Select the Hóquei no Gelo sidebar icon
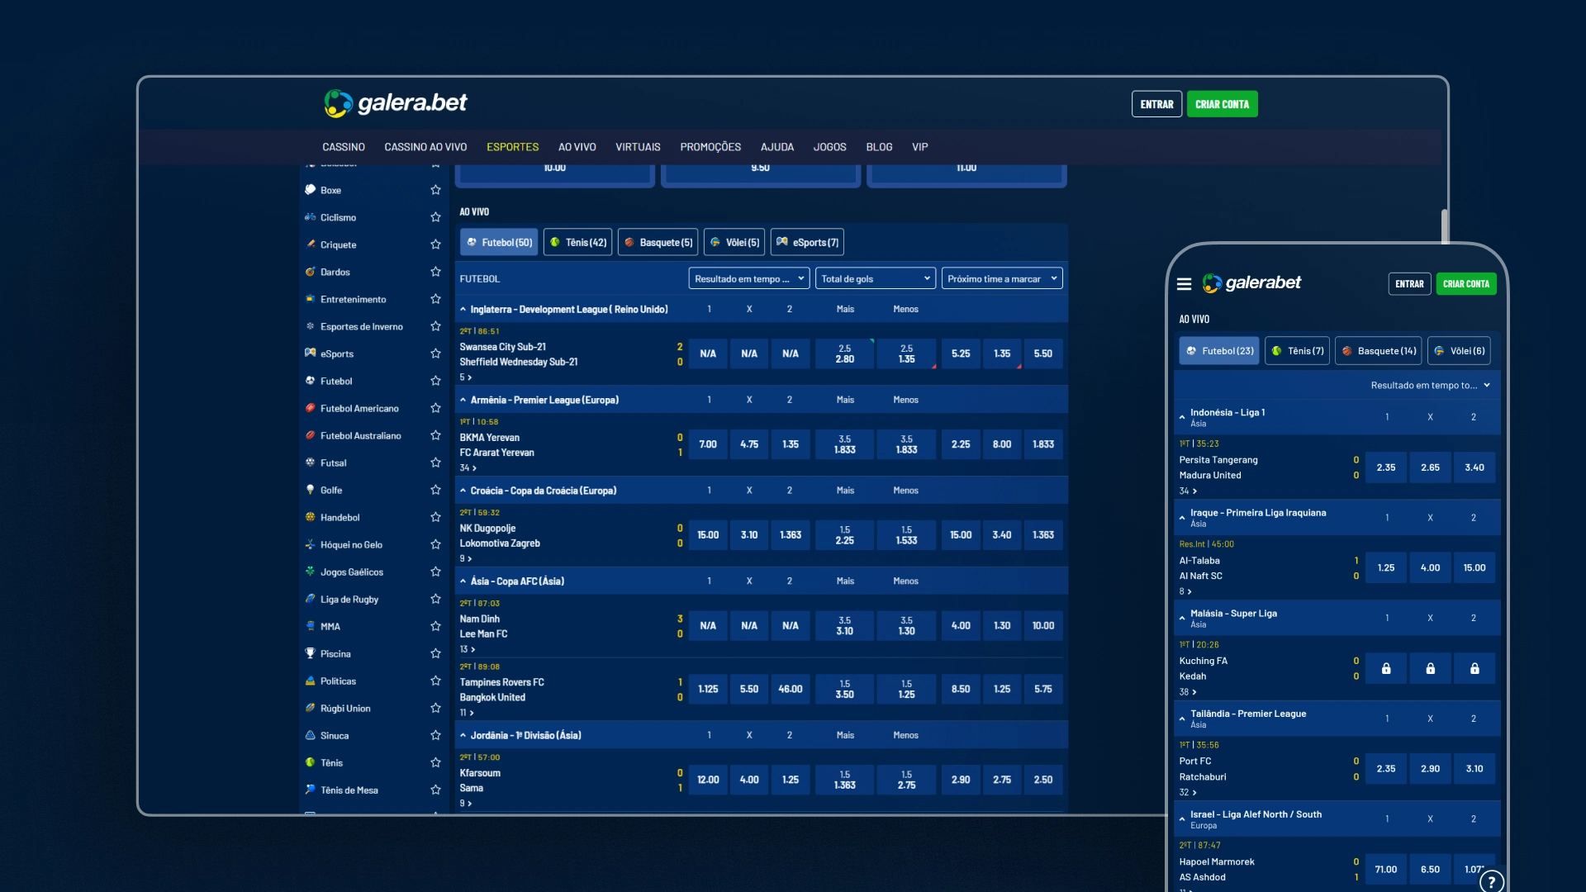1586x892 pixels. point(310,544)
